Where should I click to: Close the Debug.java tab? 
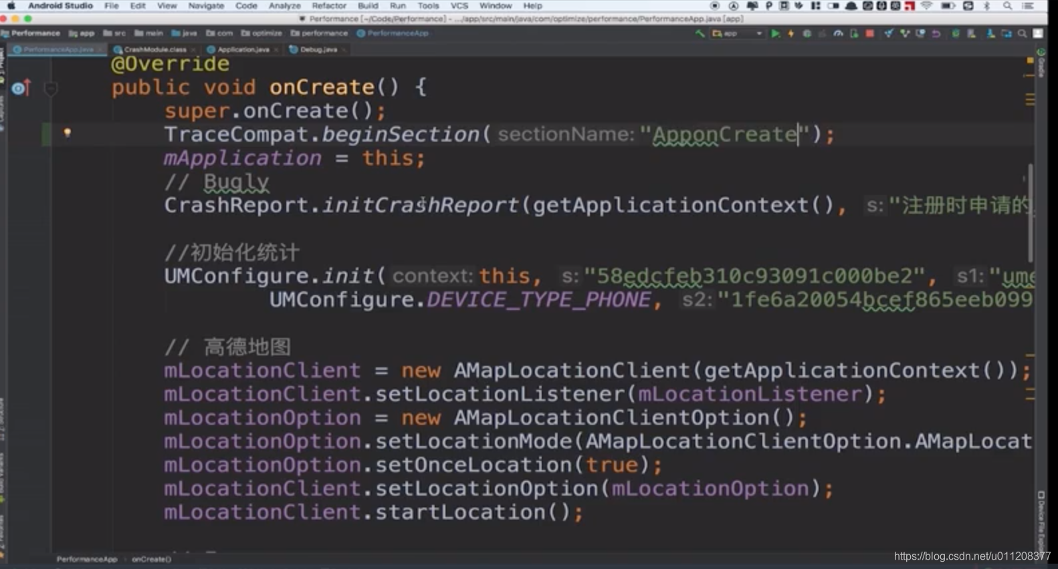[x=344, y=49]
